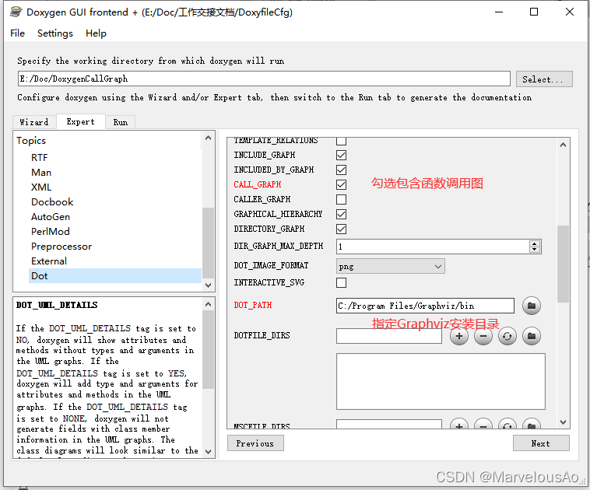The height and width of the screenshot is (490, 590).
Task: Click settings panel scroll up arrow
Action: coord(563,145)
